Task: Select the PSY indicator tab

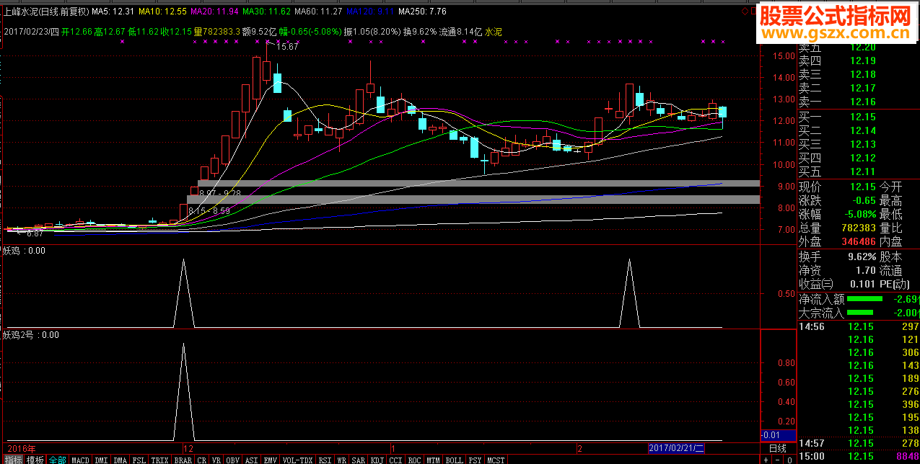Action: [x=476, y=459]
